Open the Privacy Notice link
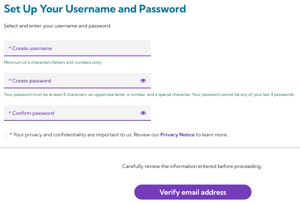This screenshot has width=300, height=204. pyautogui.click(x=177, y=135)
